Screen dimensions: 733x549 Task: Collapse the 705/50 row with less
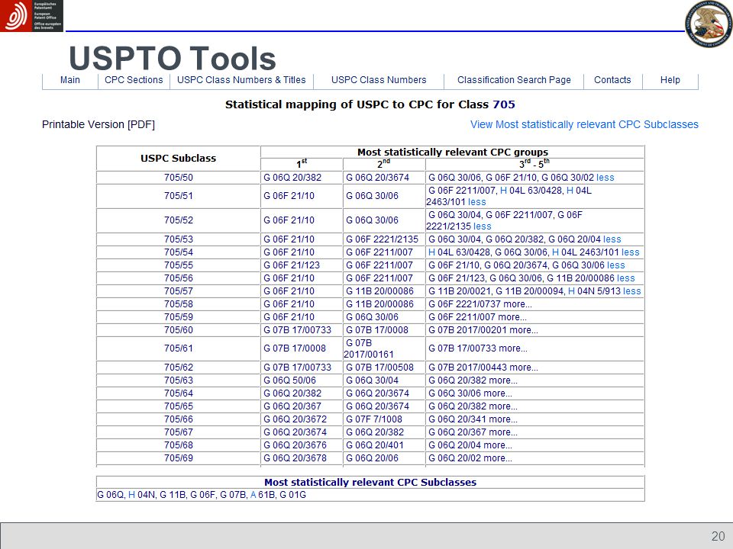pyautogui.click(x=605, y=178)
